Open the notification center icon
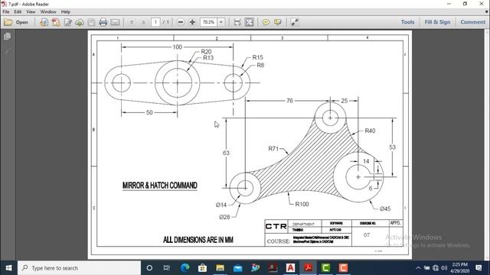This screenshot has height=275, width=490. pos(479,268)
